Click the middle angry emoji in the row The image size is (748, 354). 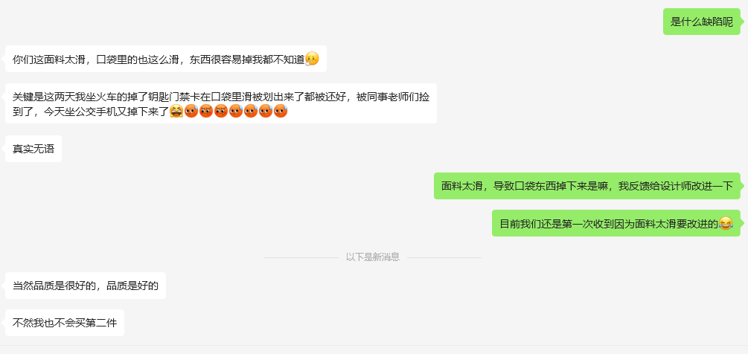pyautogui.click(x=236, y=112)
